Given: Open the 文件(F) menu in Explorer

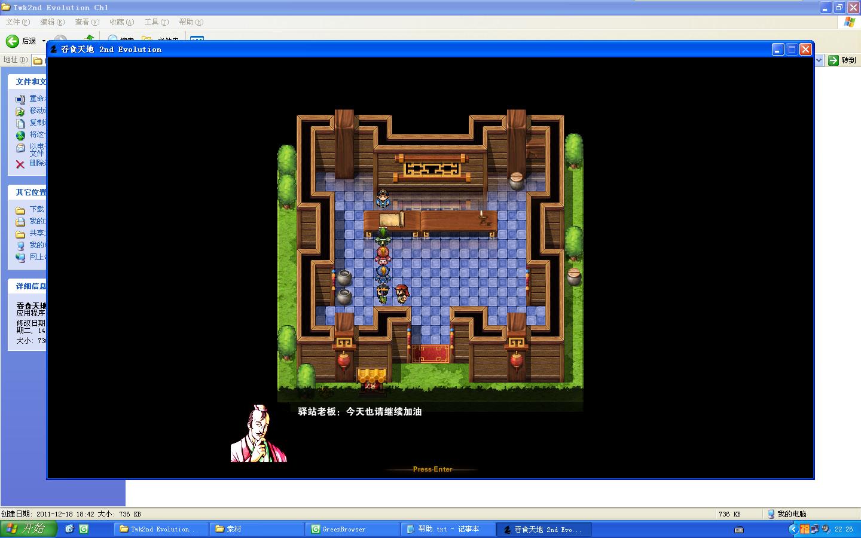Looking at the screenshot, I should tap(17, 22).
